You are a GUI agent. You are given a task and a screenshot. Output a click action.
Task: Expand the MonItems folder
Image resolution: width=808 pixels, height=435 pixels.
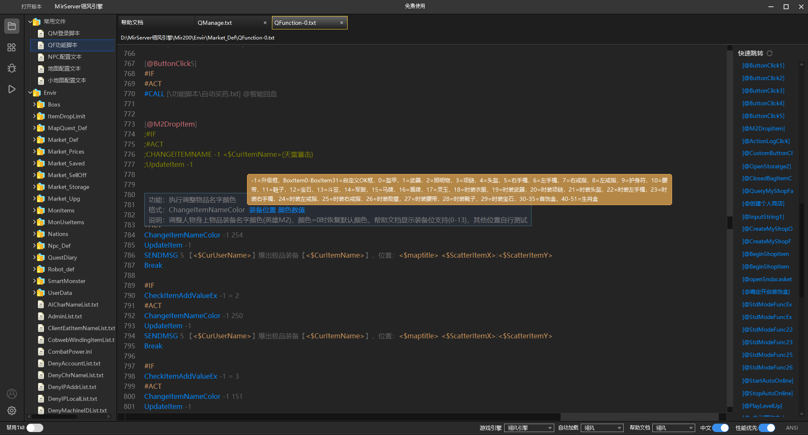pos(35,210)
